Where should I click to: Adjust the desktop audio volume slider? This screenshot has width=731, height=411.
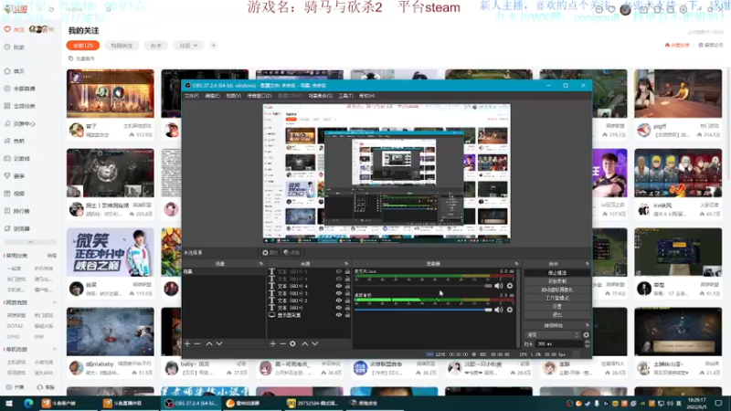[423, 310]
